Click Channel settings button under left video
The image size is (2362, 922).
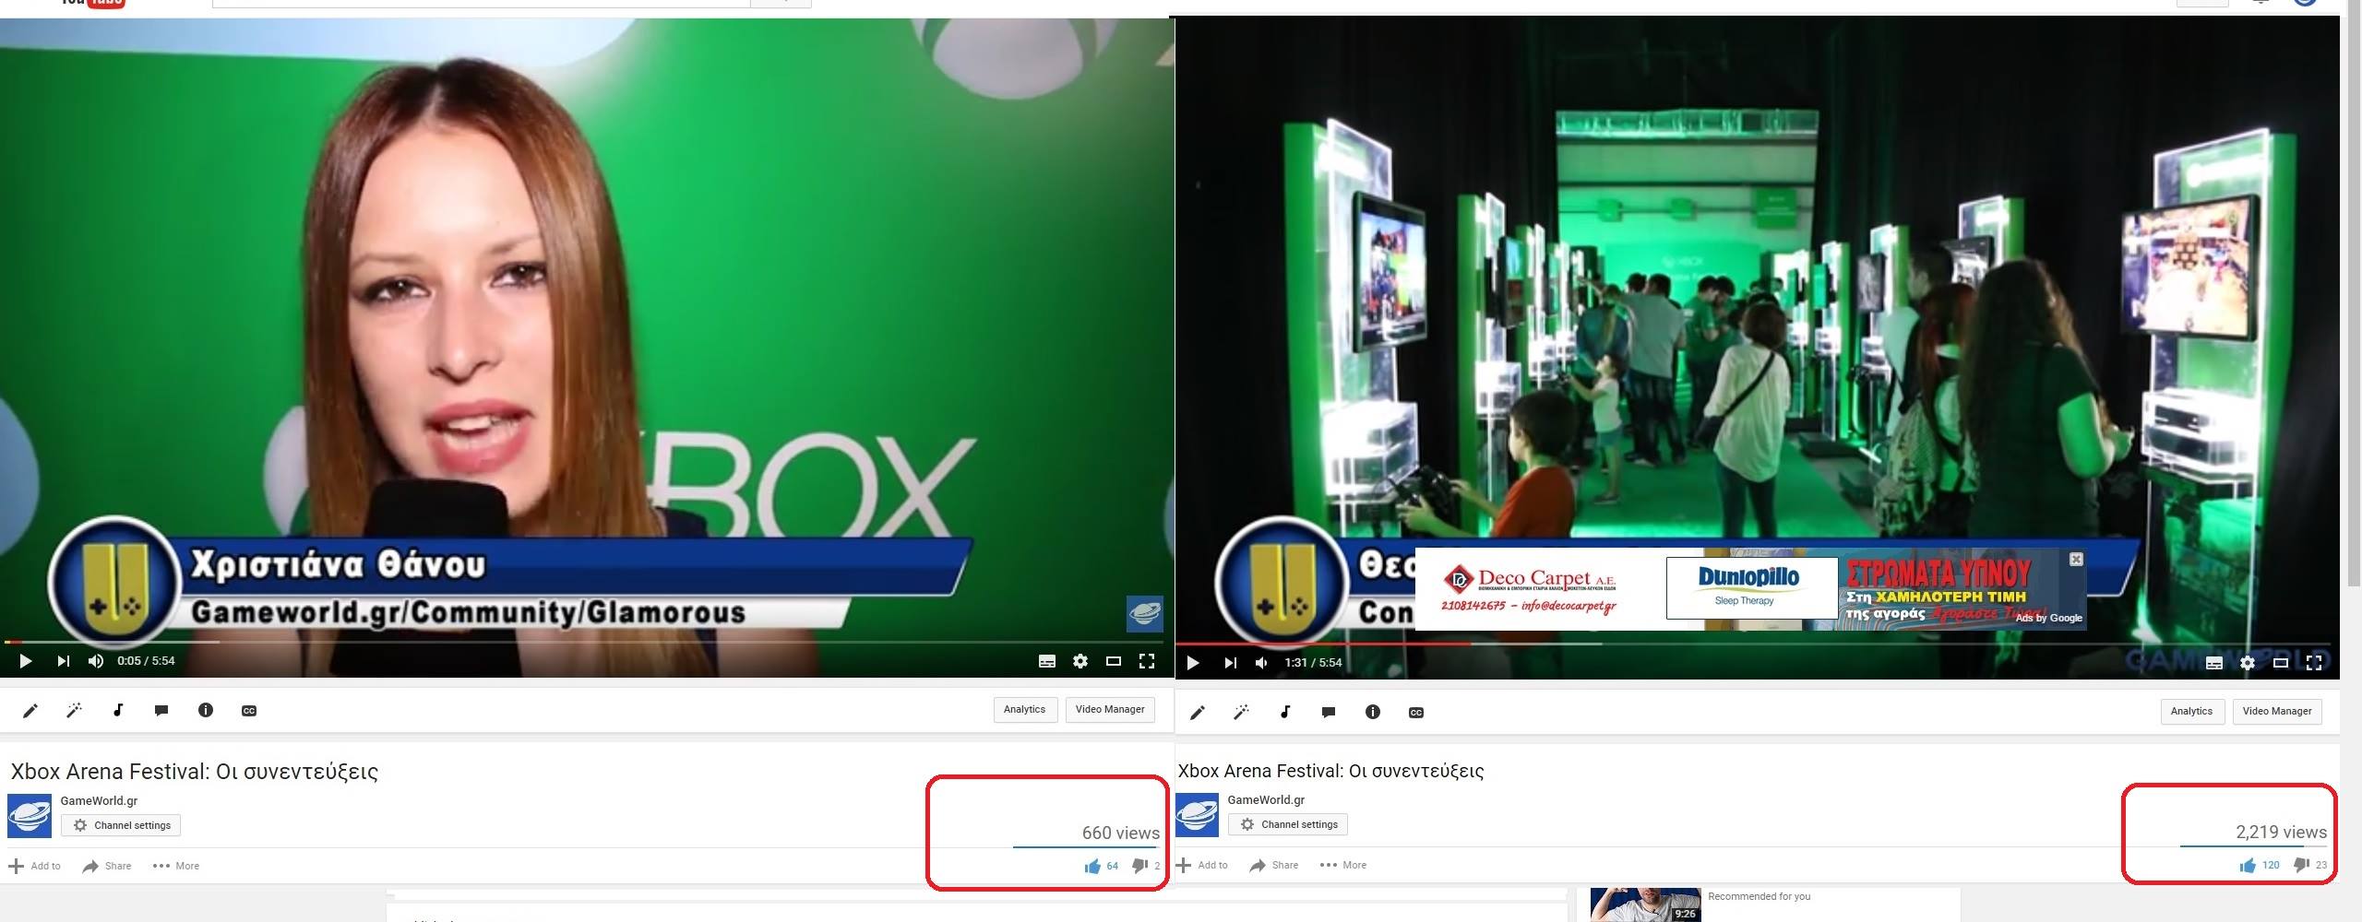pos(122,825)
